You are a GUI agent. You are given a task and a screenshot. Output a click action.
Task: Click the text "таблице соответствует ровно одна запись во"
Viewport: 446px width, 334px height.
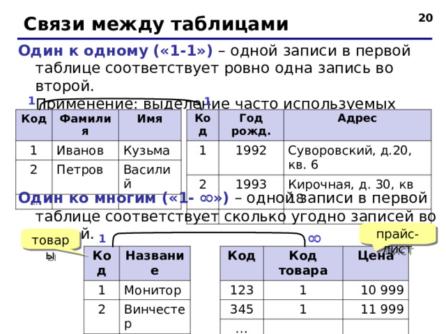coord(215,68)
